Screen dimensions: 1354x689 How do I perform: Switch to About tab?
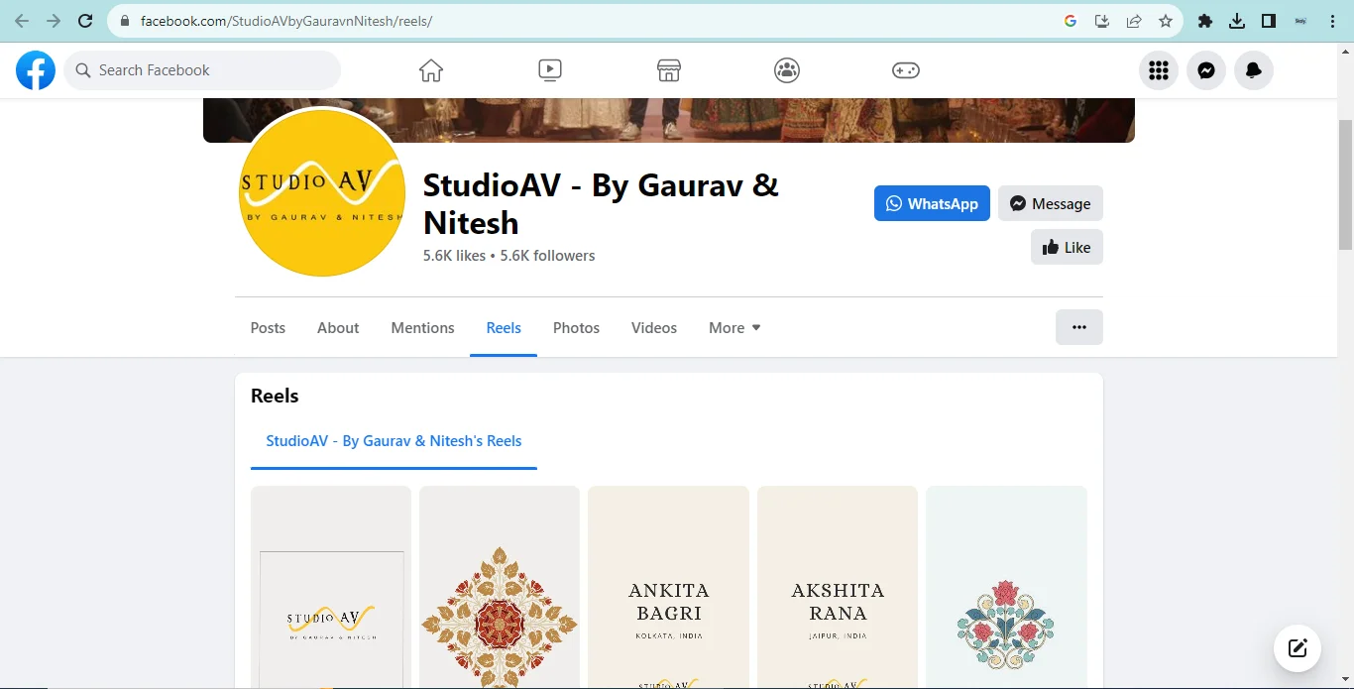338,328
